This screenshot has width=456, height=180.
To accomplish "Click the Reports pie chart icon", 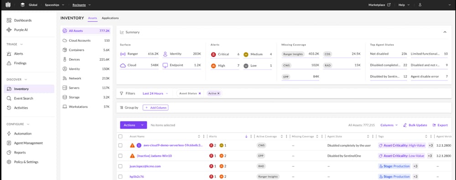I will 9,152.
